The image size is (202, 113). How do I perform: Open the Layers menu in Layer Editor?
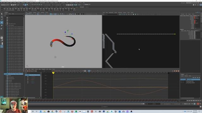coord(182,76)
